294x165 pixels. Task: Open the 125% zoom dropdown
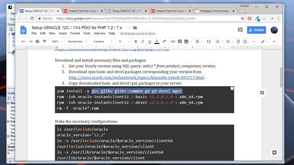pos(57,42)
